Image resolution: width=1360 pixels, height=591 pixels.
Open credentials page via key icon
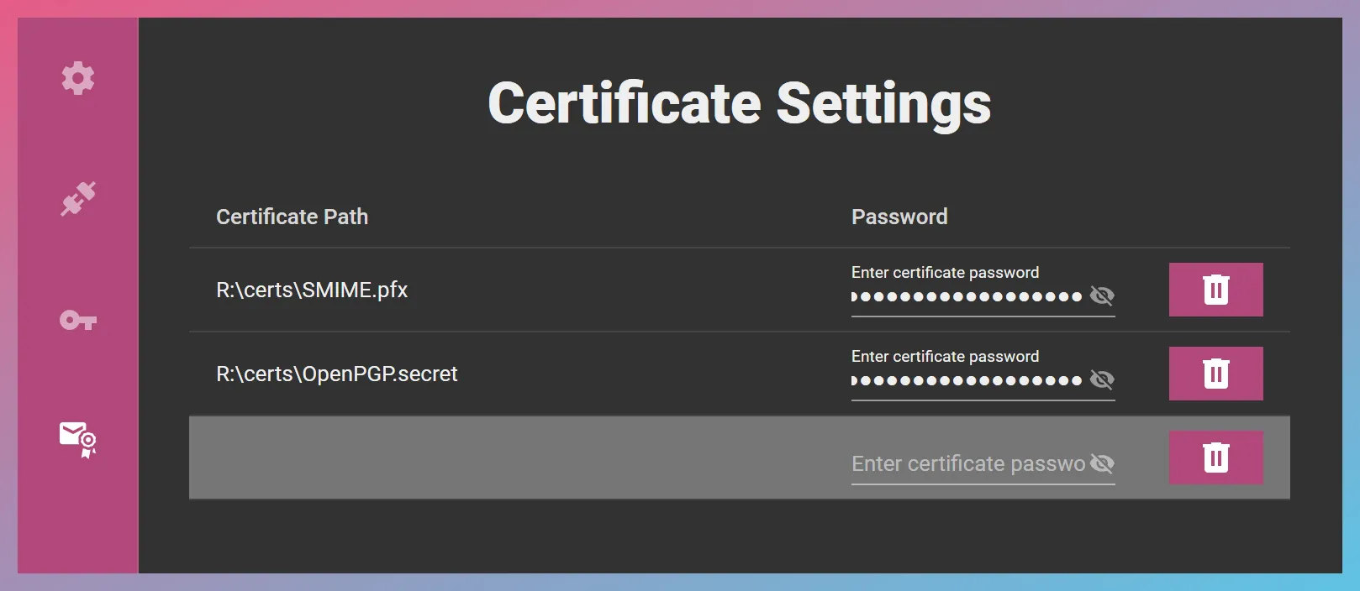pyautogui.click(x=77, y=320)
